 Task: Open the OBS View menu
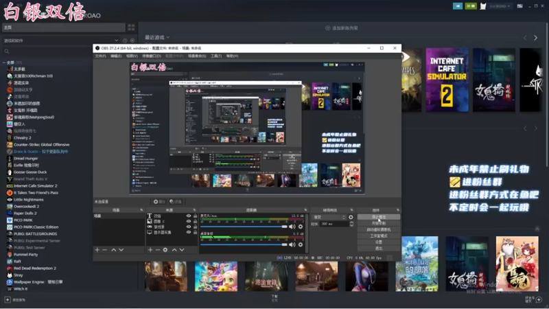132,56
